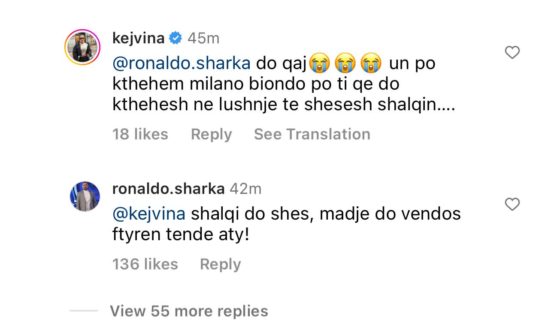Image resolution: width=551 pixels, height=332 pixels.
Task: Click the comment text 'shalqi do shes'
Action: [x=249, y=214]
